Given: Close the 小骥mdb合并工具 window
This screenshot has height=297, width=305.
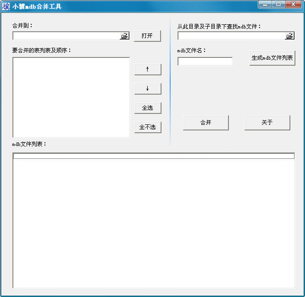Looking at the screenshot, I should (x=293, y=5).
